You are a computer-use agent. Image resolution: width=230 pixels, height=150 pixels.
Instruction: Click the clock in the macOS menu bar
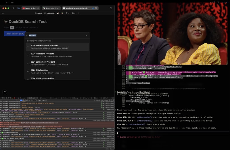[214, 2]
